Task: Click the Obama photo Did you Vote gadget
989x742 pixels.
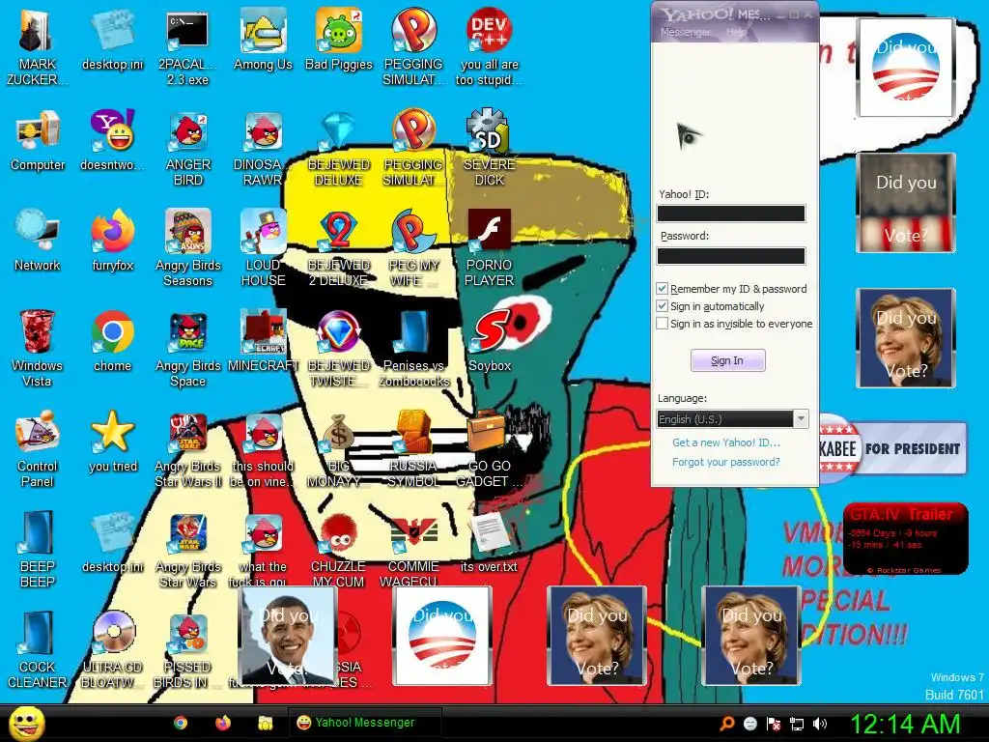Action: tap(288, 636)
